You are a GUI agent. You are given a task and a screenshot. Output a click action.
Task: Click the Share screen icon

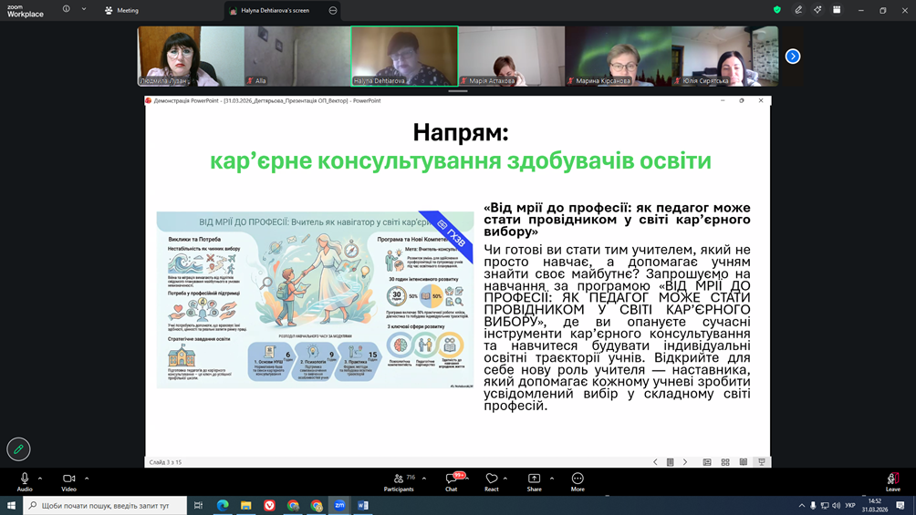pyautogui.click(x=534, y=479)
